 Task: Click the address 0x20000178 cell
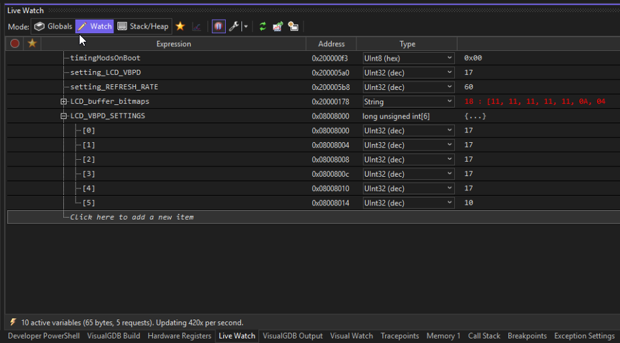click(x=330, y=102)
